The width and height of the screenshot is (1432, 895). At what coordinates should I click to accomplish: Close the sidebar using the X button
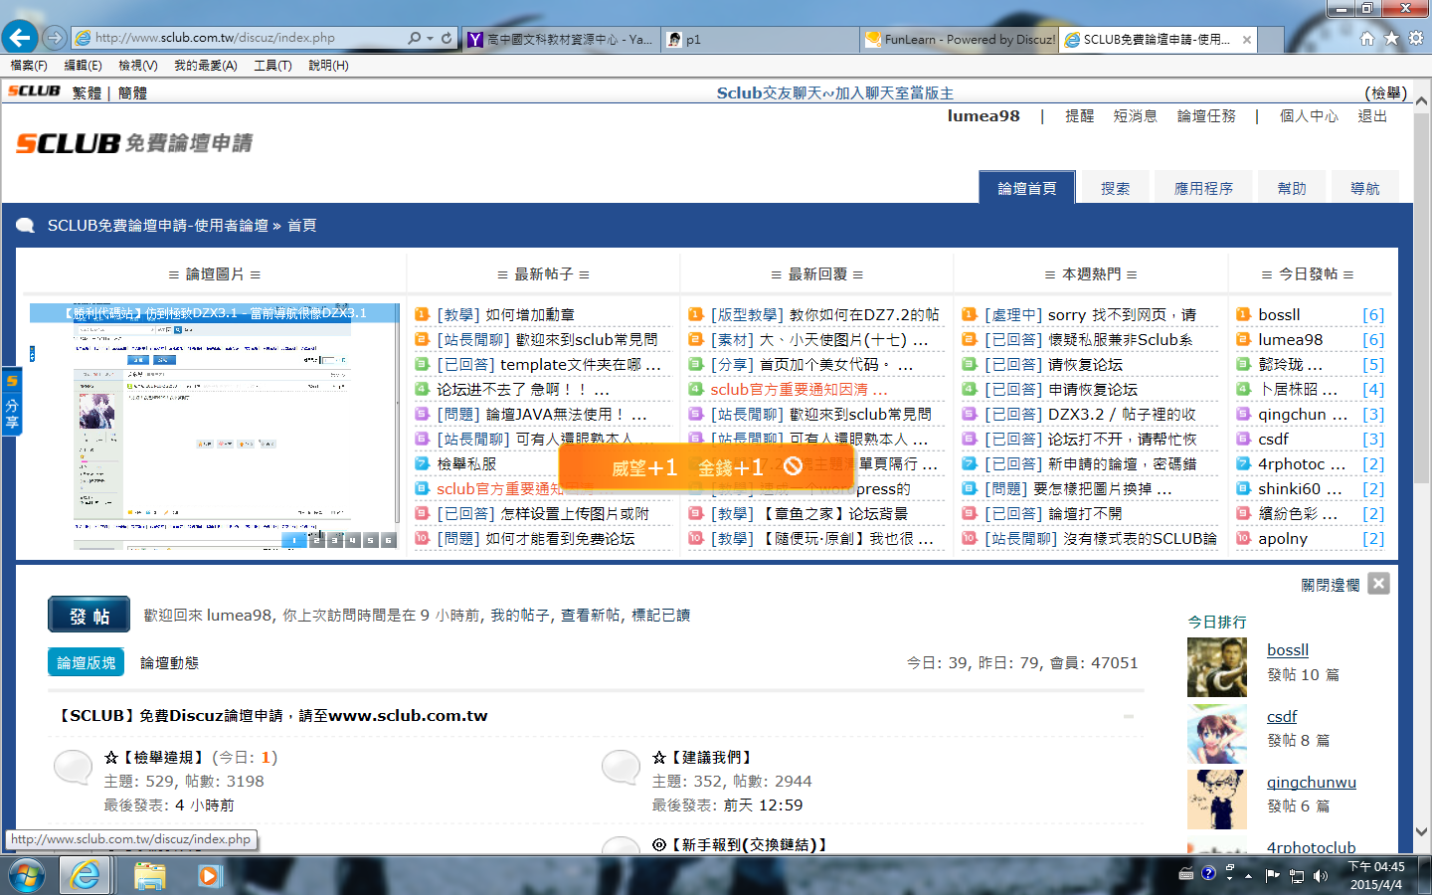[x=1378, y=584]
